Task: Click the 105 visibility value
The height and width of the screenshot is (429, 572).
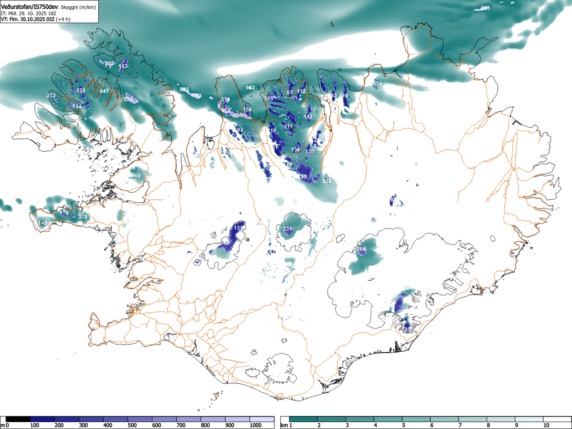Action: (x=269, y=98)
